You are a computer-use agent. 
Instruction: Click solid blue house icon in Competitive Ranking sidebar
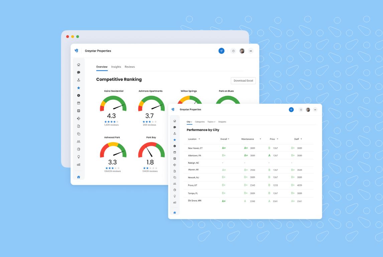coord(79,177)
